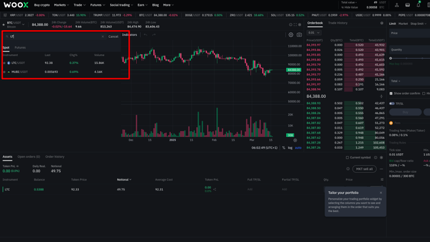
Task: Open chart panel info circle icon
Action: pos(291,25)
